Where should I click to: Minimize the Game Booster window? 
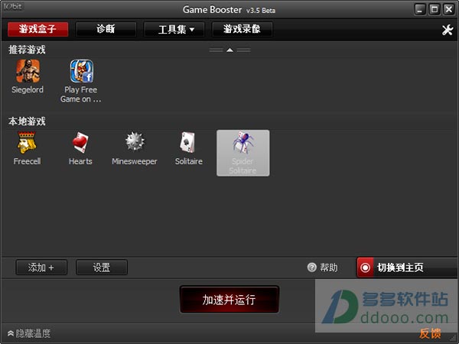420,10
